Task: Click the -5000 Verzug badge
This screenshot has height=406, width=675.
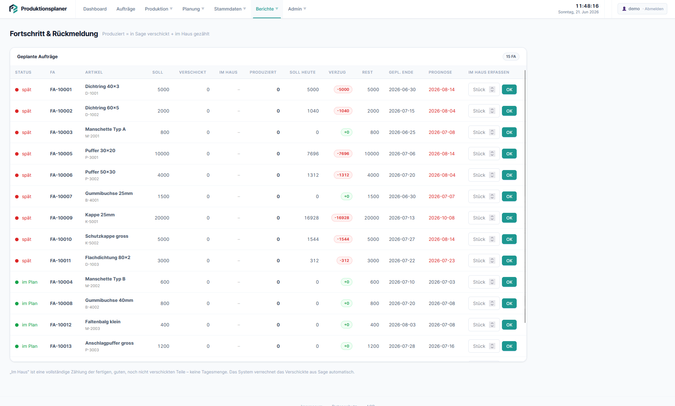Action: coord(343,89)
